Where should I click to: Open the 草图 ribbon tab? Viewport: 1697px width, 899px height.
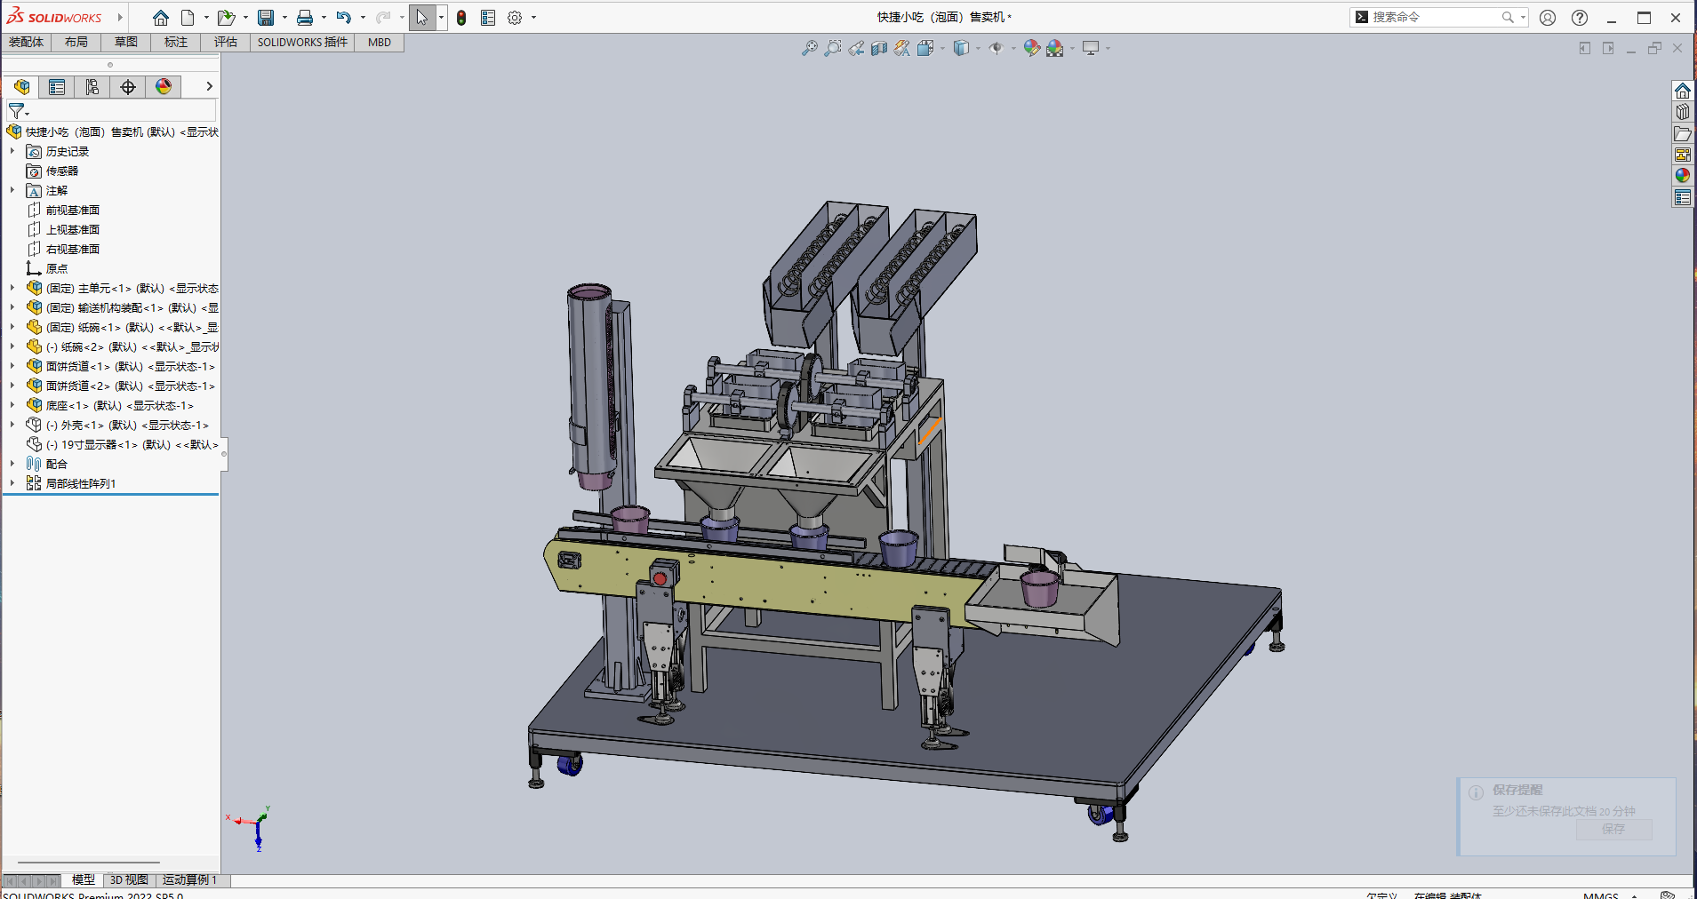tap(126, 42)
